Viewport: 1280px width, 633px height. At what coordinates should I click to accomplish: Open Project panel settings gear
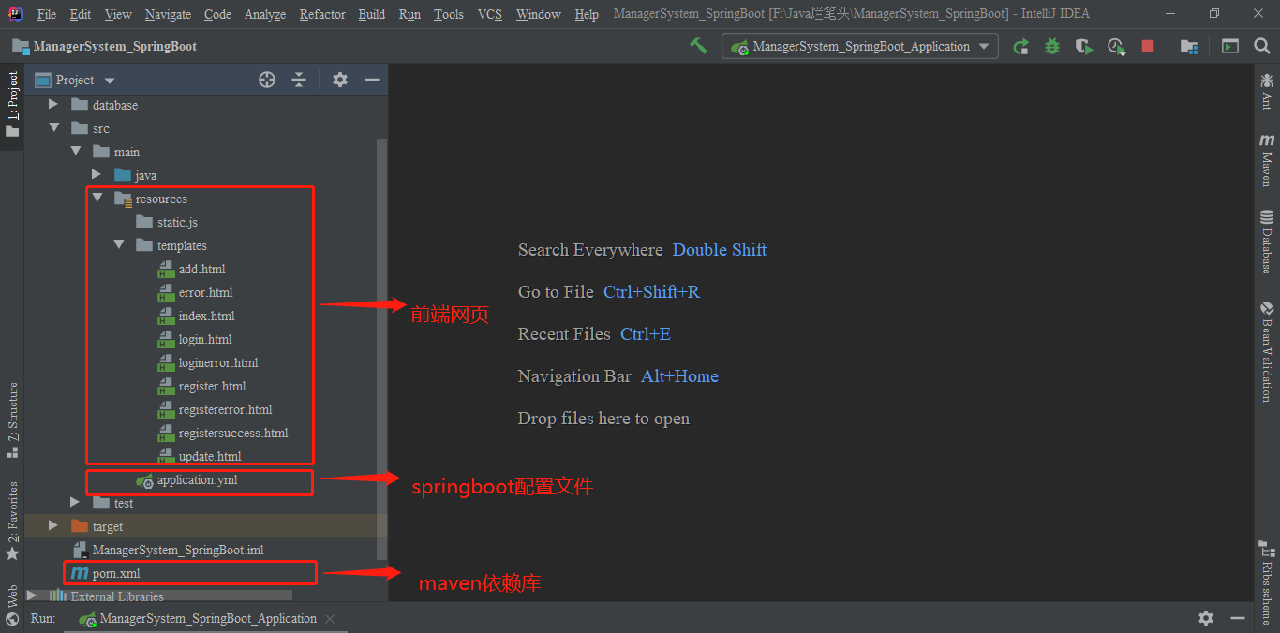click(340, 80)
